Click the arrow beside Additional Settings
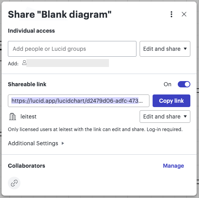This screenshot has height=198, width=199. (63, 143)
